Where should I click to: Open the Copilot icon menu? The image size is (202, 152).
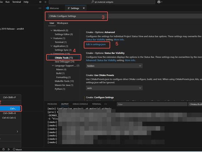tap(160, 2)
